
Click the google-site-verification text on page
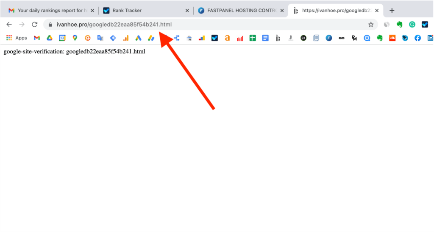[x=74, y=51]
